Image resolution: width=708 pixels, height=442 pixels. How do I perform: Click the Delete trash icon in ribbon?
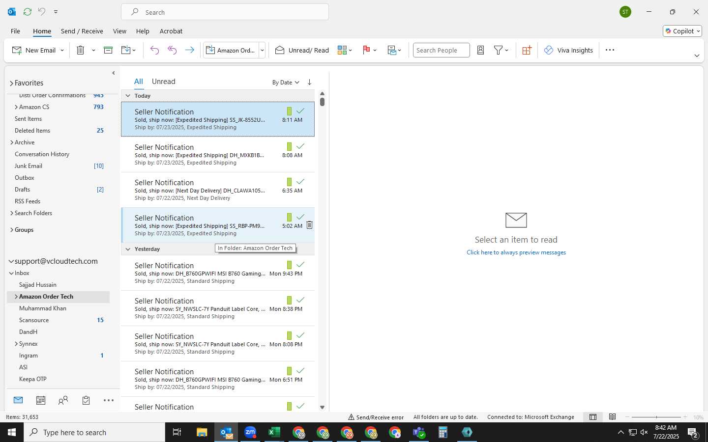tap(81, 50)
